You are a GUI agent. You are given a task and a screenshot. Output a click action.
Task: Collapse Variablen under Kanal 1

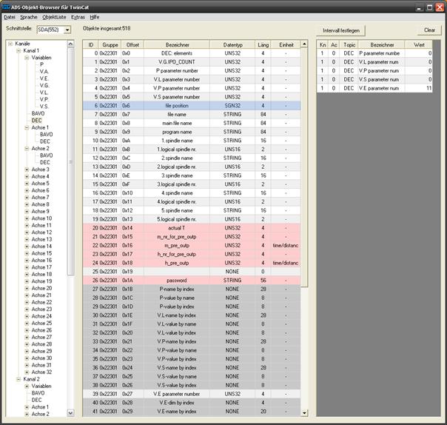[27, 58]
